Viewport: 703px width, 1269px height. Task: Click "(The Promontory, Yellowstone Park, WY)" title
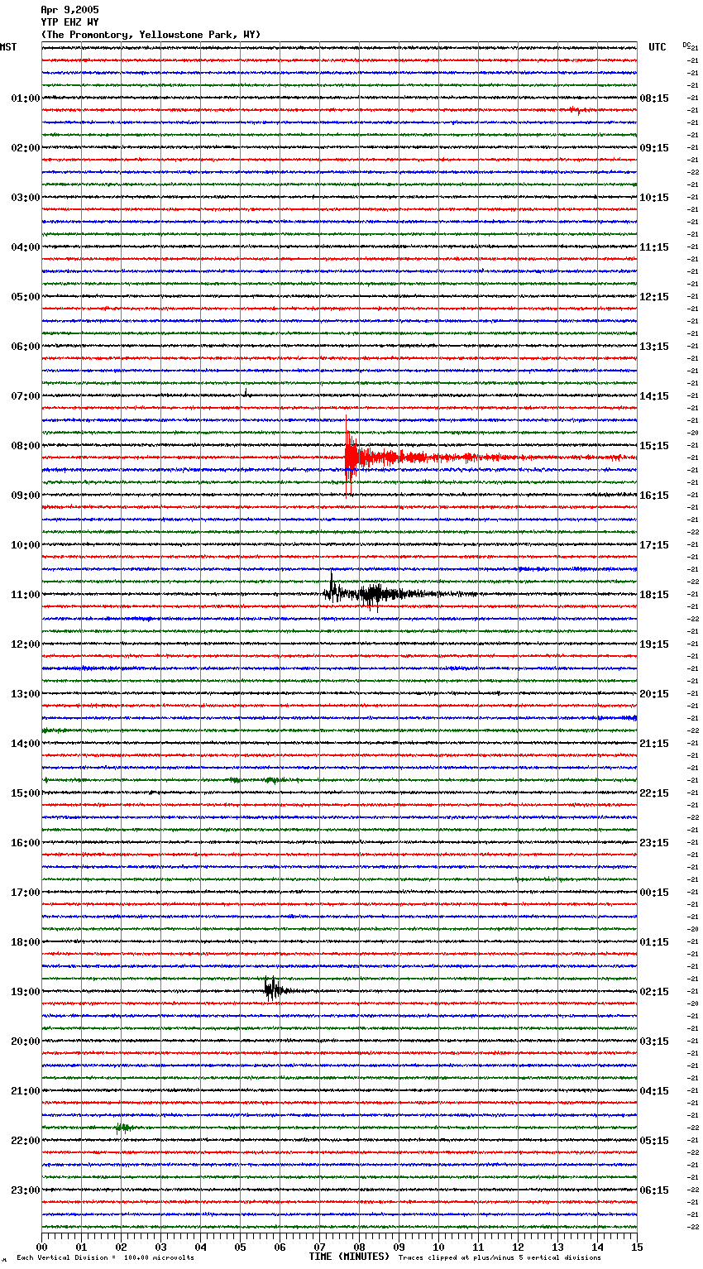pyautogui.click(x=151, y=35)
